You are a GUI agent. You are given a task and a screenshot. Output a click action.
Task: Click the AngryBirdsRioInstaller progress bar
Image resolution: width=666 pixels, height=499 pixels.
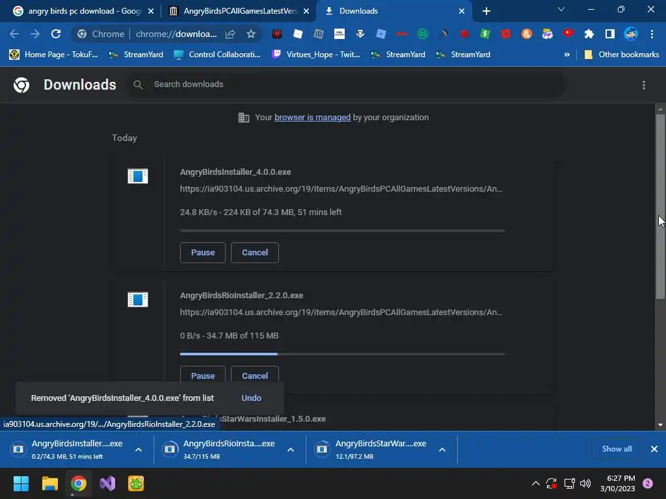pyautogui.click(x=342, y=354)
